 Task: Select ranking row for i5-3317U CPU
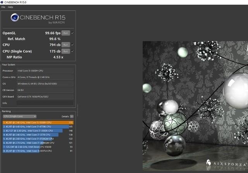38,151
